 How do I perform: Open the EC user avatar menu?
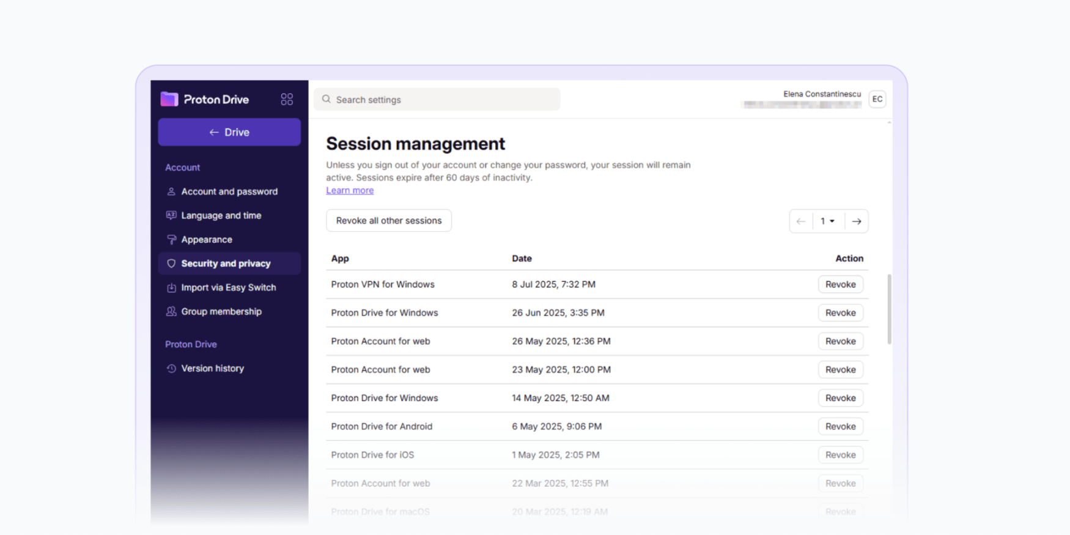[x=877, y=99]
